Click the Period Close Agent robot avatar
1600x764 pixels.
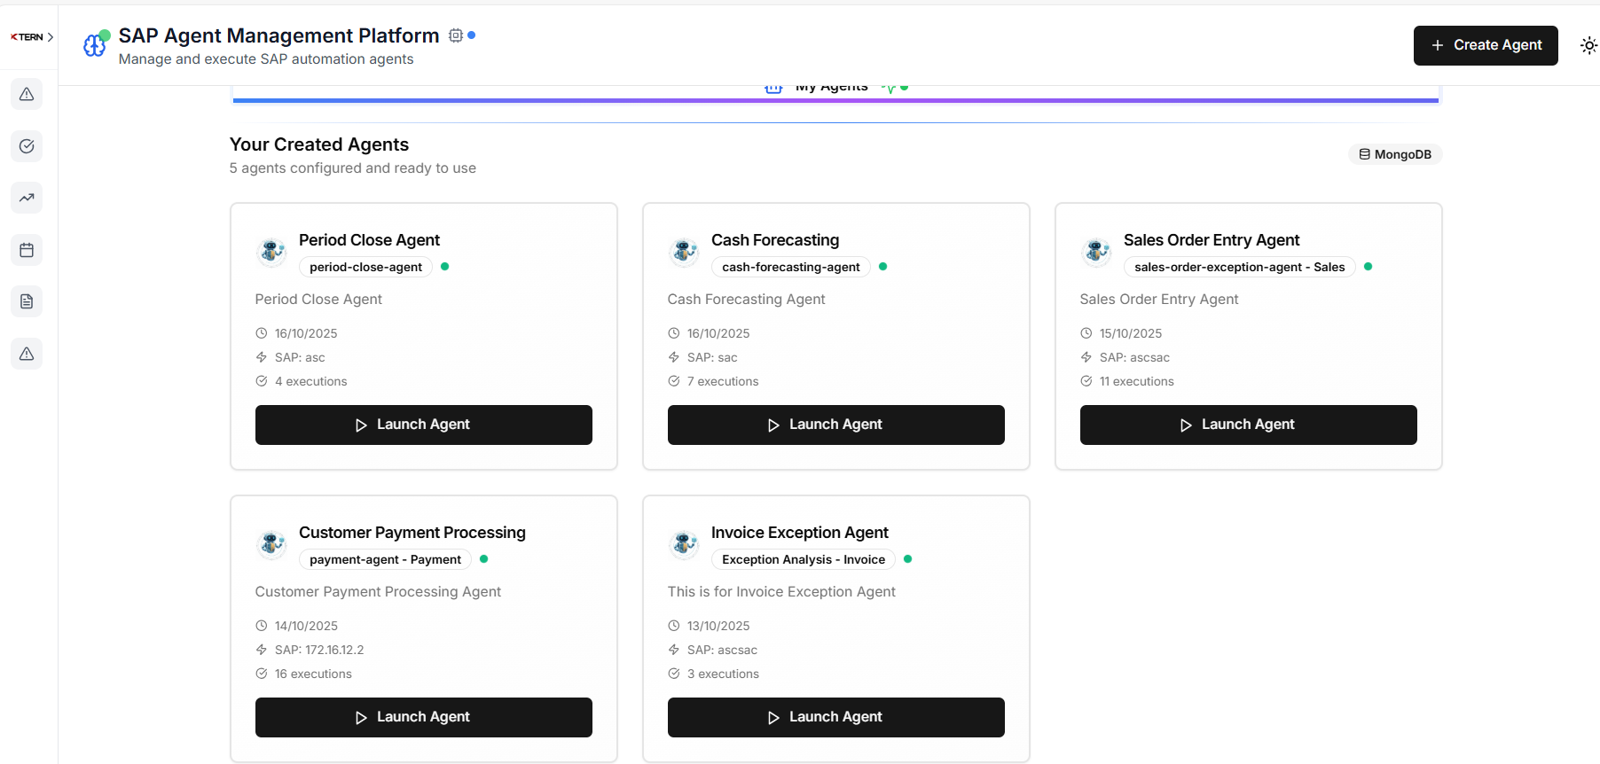point(271,252)
